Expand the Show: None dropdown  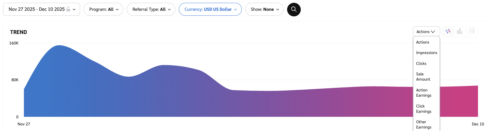tap(264, 9)
